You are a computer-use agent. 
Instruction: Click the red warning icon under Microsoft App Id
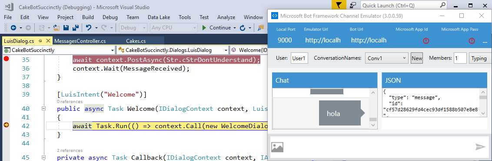click(426, 41)
